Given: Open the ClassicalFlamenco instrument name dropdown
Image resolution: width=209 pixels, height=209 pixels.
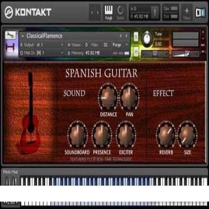Looking at the screenshot, I should (x=23, y=36).
